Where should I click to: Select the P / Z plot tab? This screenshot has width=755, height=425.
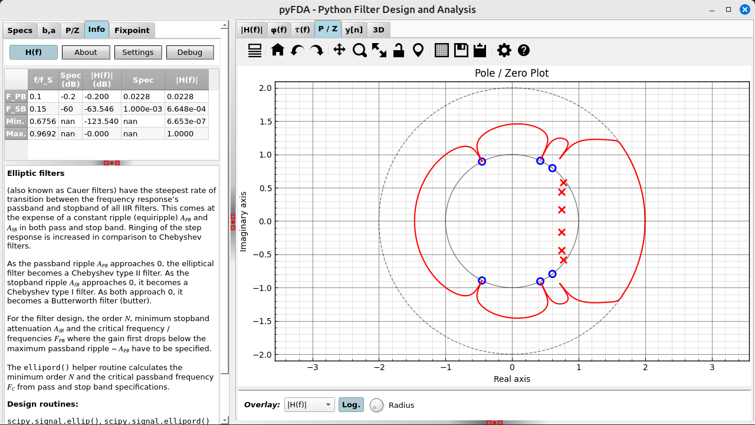point(328,28)
